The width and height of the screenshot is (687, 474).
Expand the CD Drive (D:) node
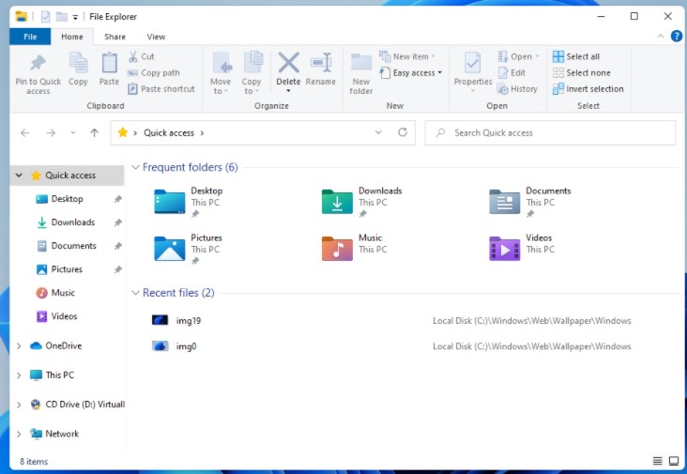point(19,405)
